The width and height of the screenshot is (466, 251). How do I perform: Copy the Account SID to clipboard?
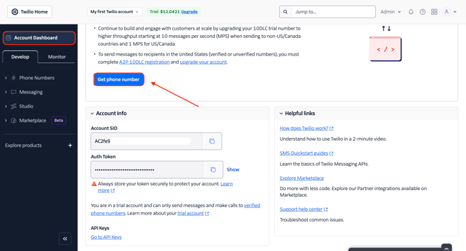click(212, 141)
